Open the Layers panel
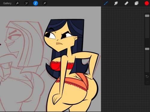 tap(136, 3)
